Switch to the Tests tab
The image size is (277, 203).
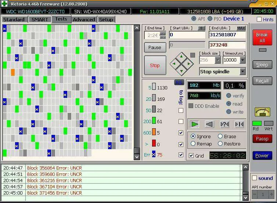coord(61,19)
